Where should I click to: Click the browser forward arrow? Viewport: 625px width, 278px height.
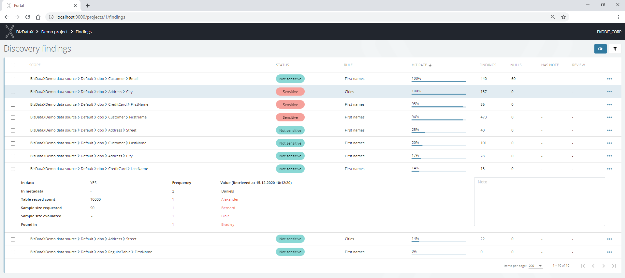[17, 17]
